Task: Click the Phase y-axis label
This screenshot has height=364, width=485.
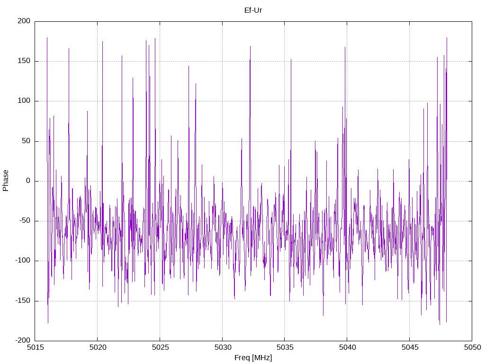Action: pyautogui.click(x=6, y=181)
